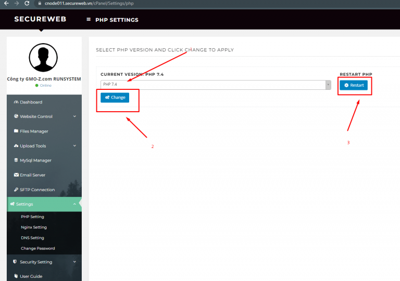Image resolution: width=400 pixels, height=281 pixels.
Task: Click the Restart PHP button
Action: (354, 85)
